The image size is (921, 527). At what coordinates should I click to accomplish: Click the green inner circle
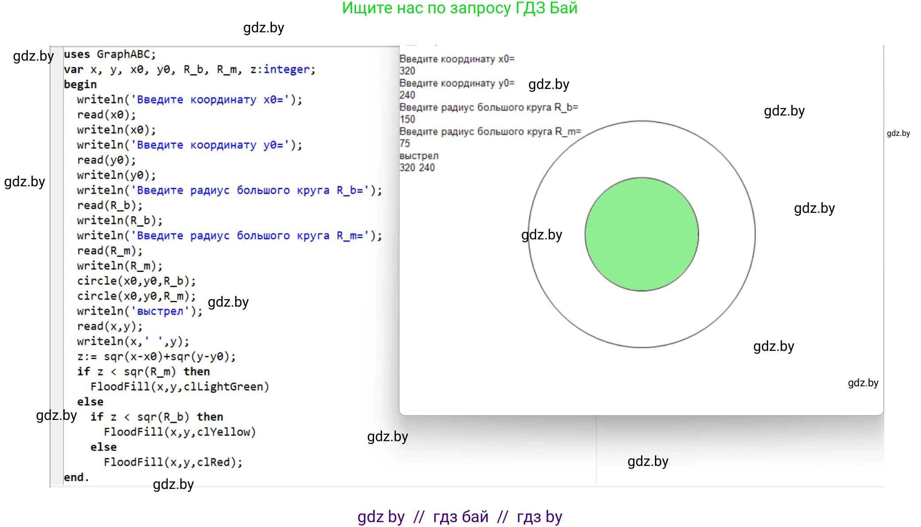[x=642, y=235]
